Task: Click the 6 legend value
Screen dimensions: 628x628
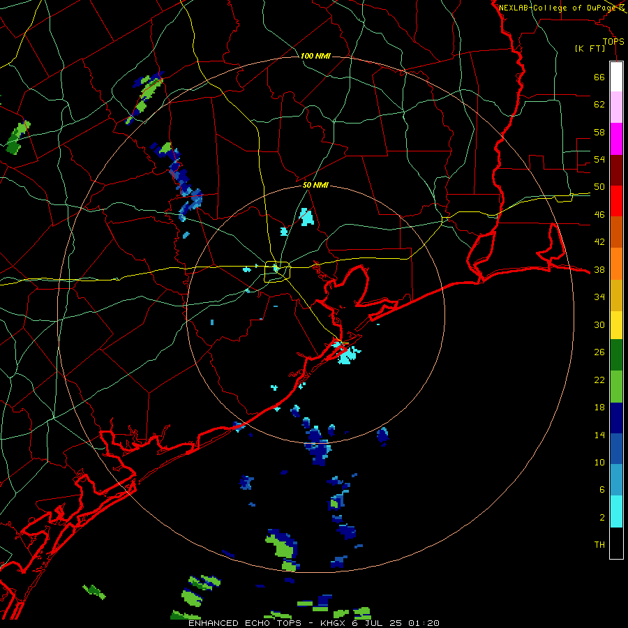Action: point(602,490)
